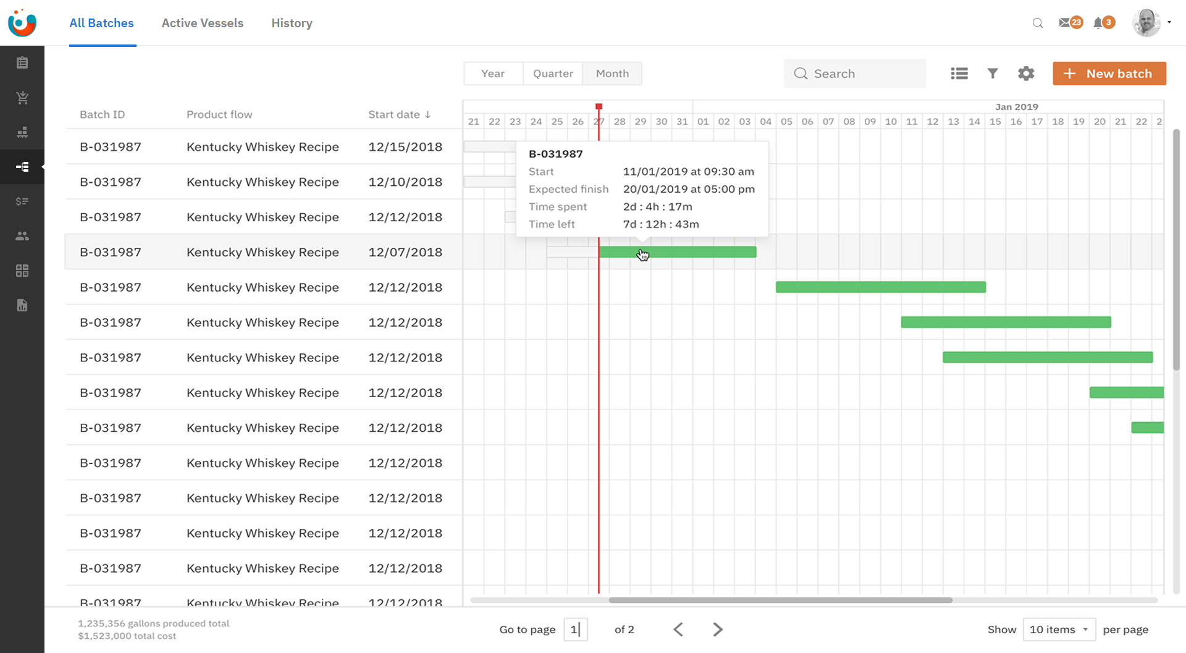Screen dimensions: 1186x653
Task: Open the '10 items' per page dropdown
Action: click(x=1059, y=629)
